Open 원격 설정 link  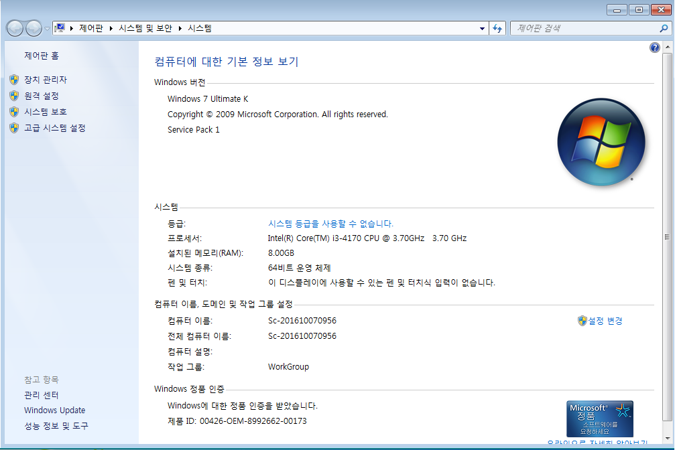(x=42, y=96)
